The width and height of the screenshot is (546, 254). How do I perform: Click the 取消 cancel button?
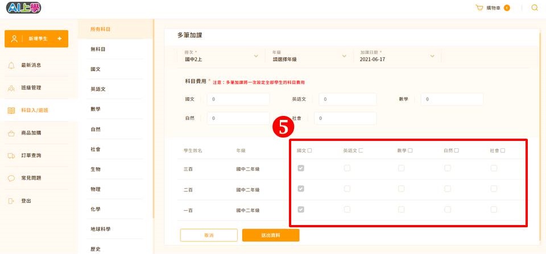click(x=209, y=235)
